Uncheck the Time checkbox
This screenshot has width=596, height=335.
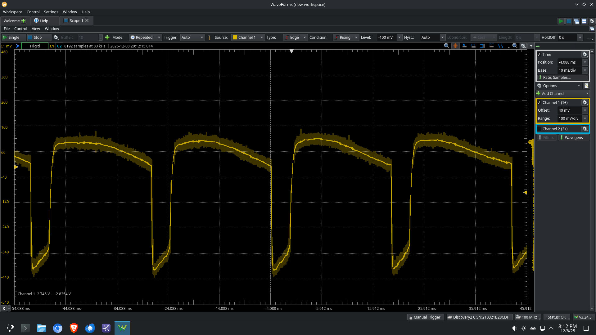539,55
